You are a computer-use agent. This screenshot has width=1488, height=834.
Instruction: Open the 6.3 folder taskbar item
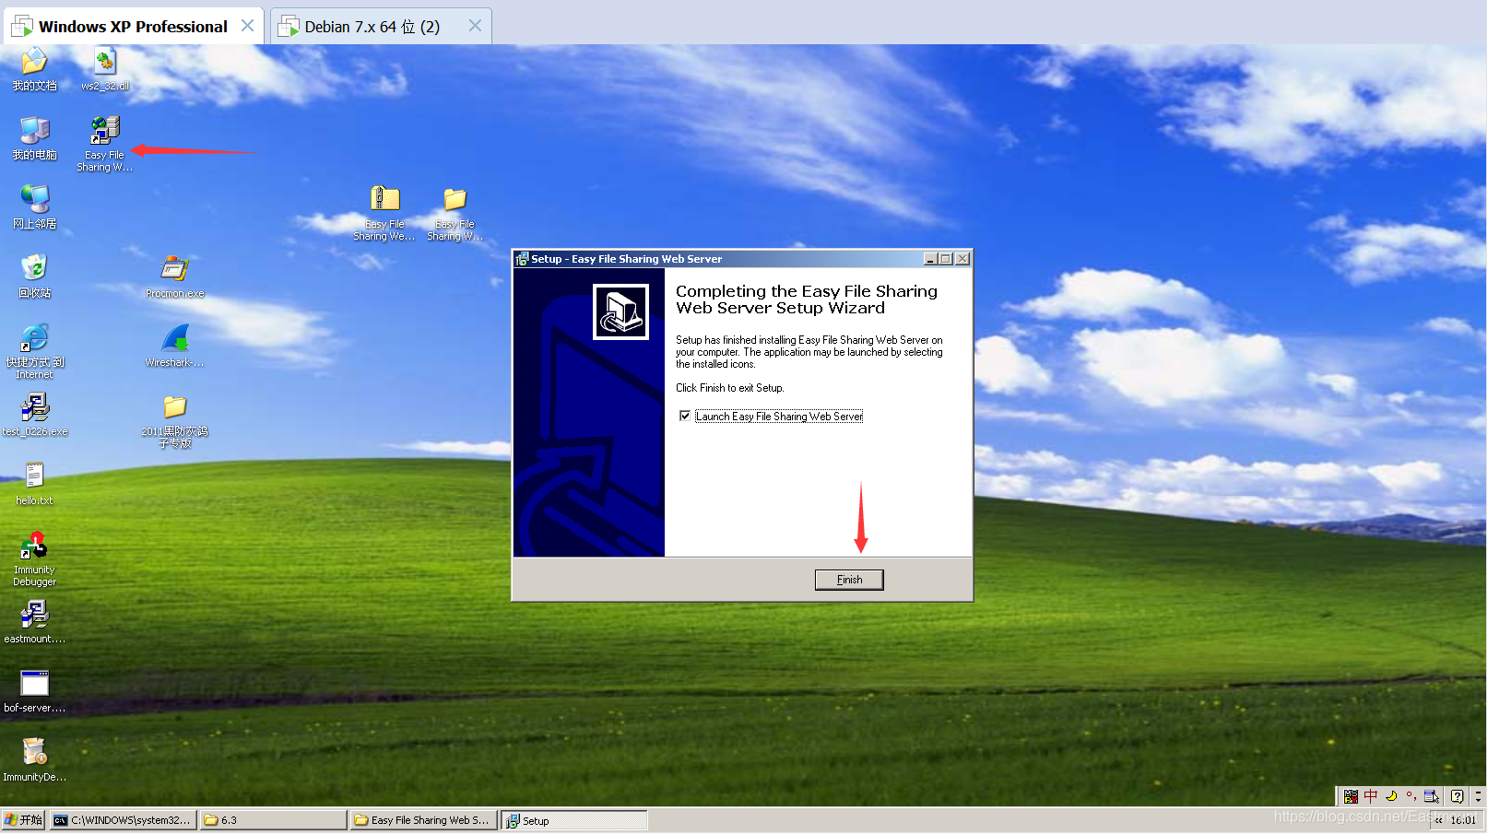(273, 820)
